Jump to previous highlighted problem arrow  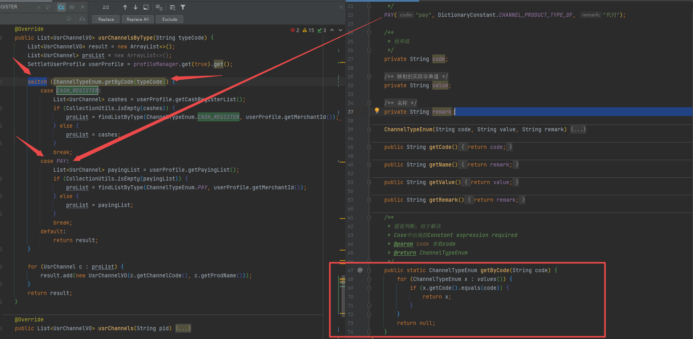click(332, 30)
